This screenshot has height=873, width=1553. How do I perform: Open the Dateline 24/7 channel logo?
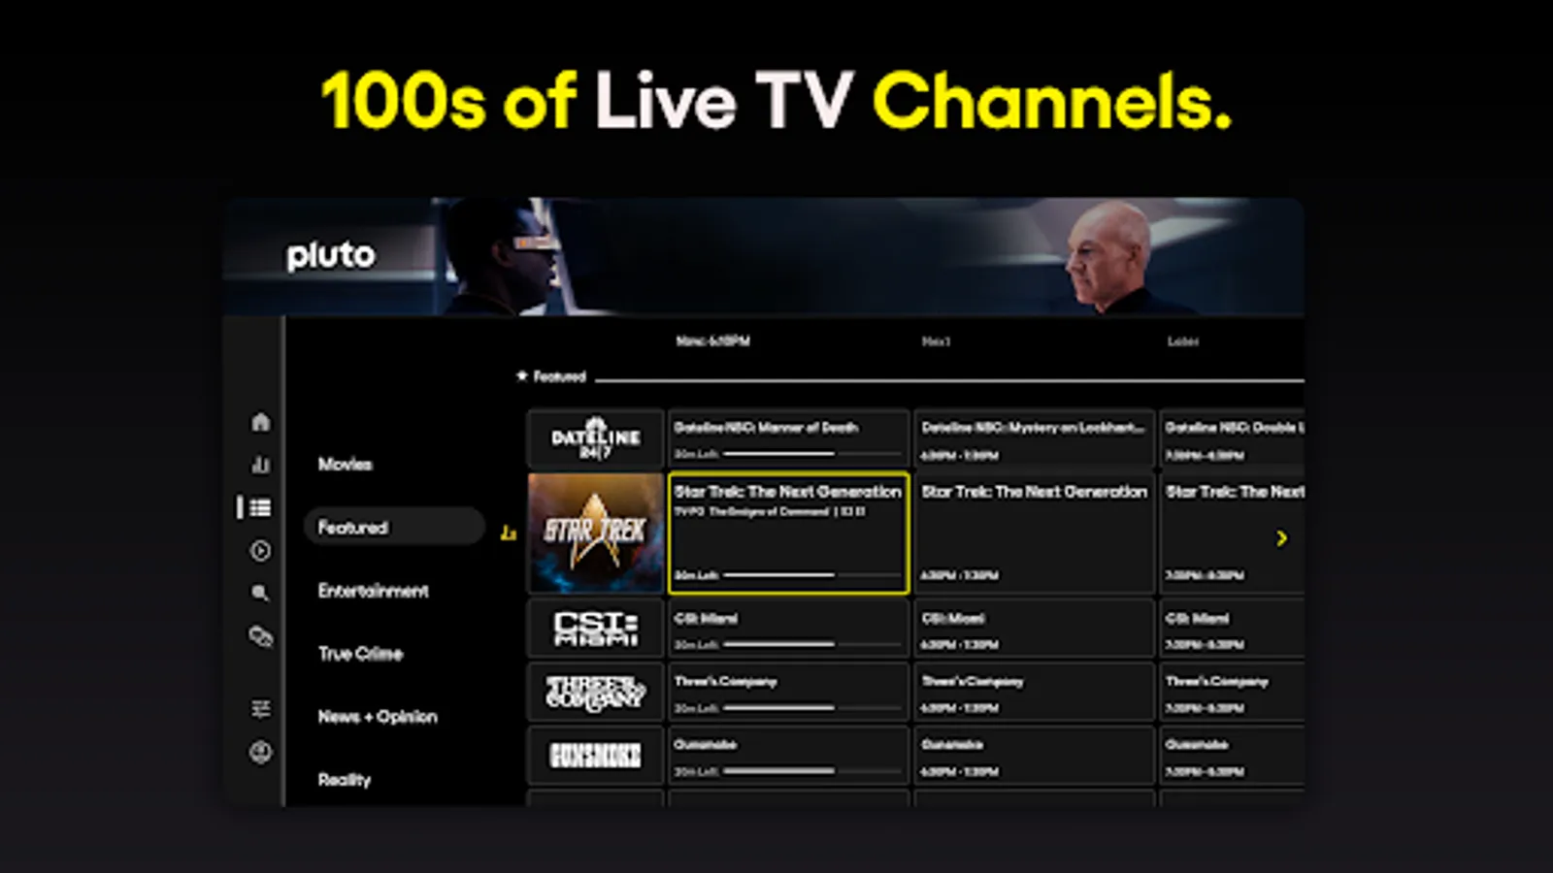pyautogui.click(x=596, y=438)
